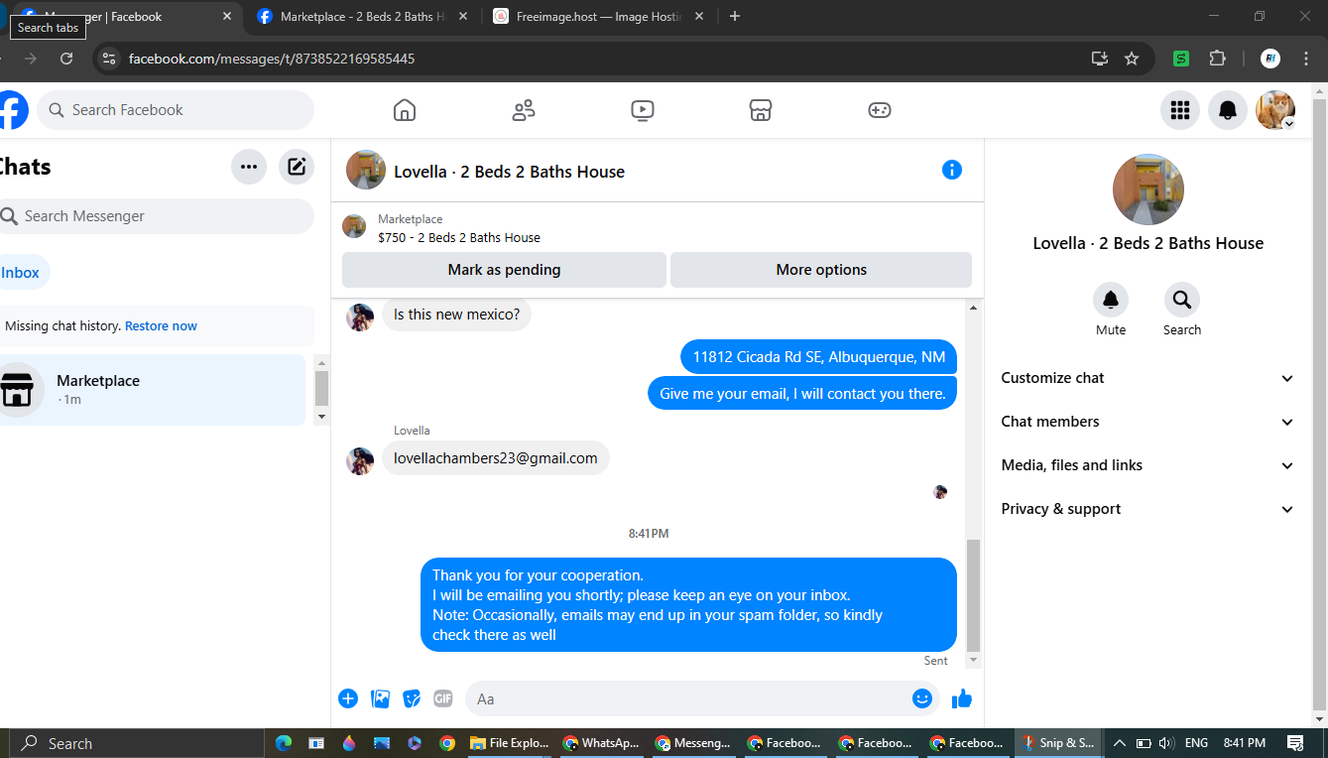This screenshot has width=1328, height=758.
Task: Open Snip & Sketch from the taskbar
Action: (1059, 743)
